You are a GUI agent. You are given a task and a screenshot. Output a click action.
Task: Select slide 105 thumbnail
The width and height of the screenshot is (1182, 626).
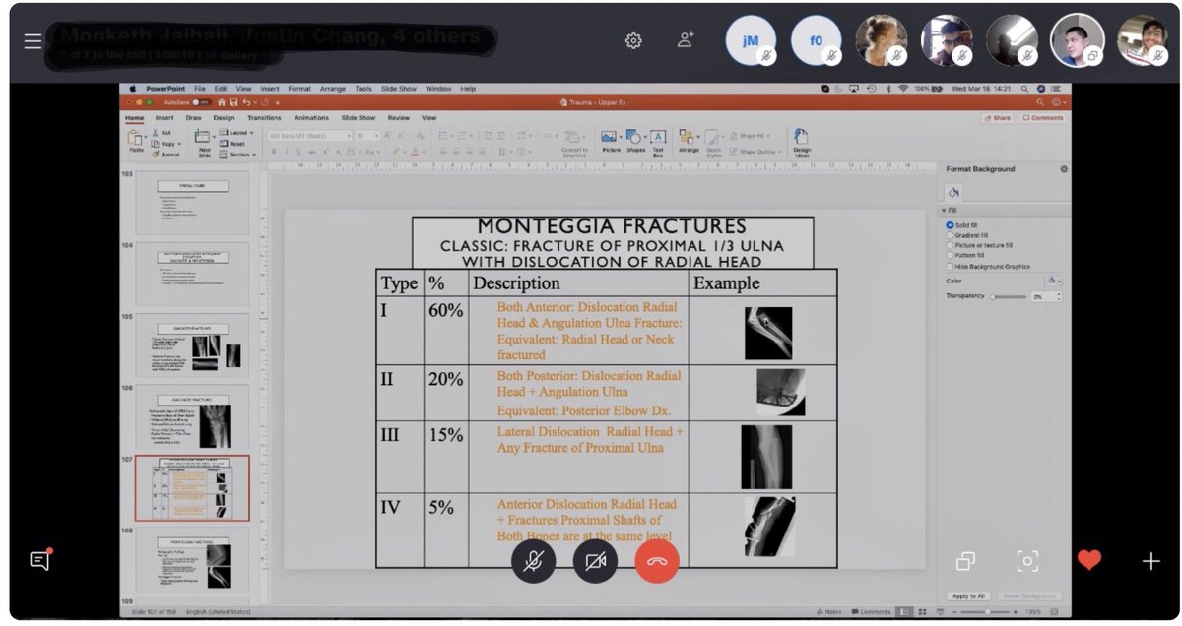pos(191,344)
